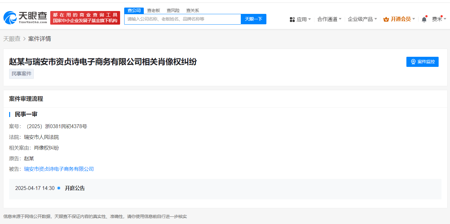
Task: Expand the 合作通道 dropdown
Action: click(329, 19)
